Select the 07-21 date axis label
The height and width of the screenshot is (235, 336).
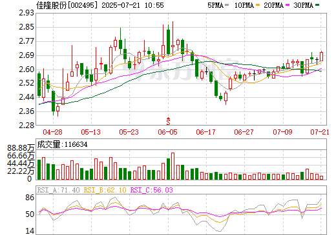pos(320,132)
